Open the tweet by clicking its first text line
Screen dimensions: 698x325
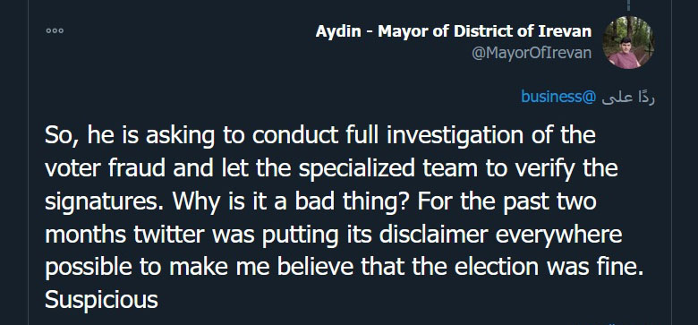pos(320,135)
